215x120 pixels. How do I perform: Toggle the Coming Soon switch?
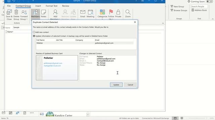(x=209, y=1)
